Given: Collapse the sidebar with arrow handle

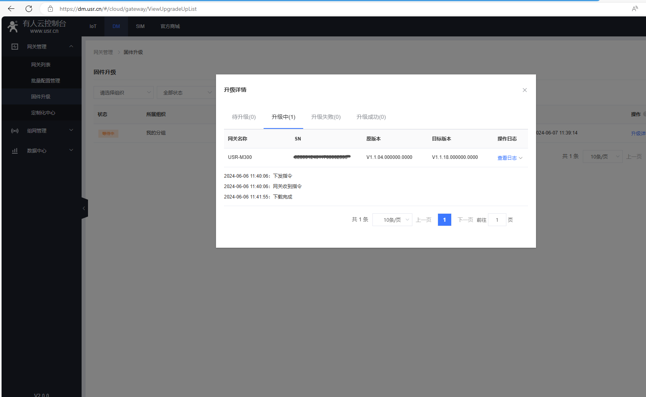Looking at the screenshot, I should [x=84, y=208].
